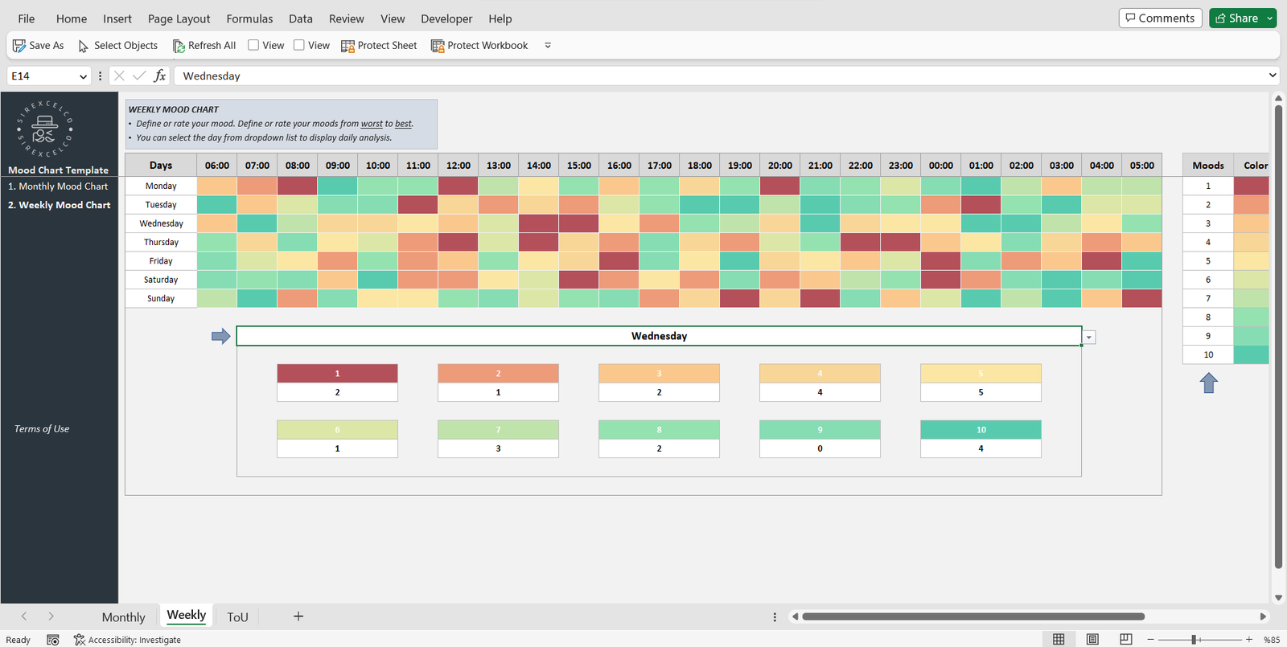Click the Protect Workbook icon
Image resolution: width=1287 pixels, height=647 pixels.
coord(438,46)
